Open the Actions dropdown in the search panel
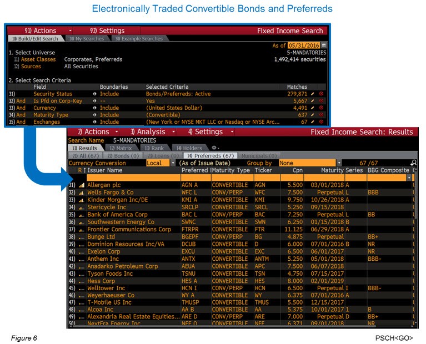The width and height of the screenshot is (426, 344). pyautogui.click(x=70, y=31)
